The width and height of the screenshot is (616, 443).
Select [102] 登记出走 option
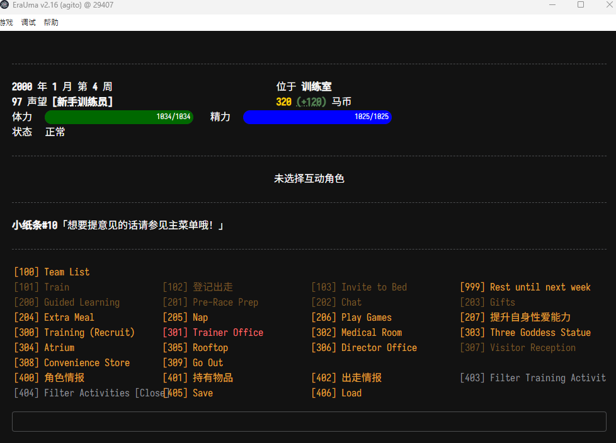[x=198, y=287]
